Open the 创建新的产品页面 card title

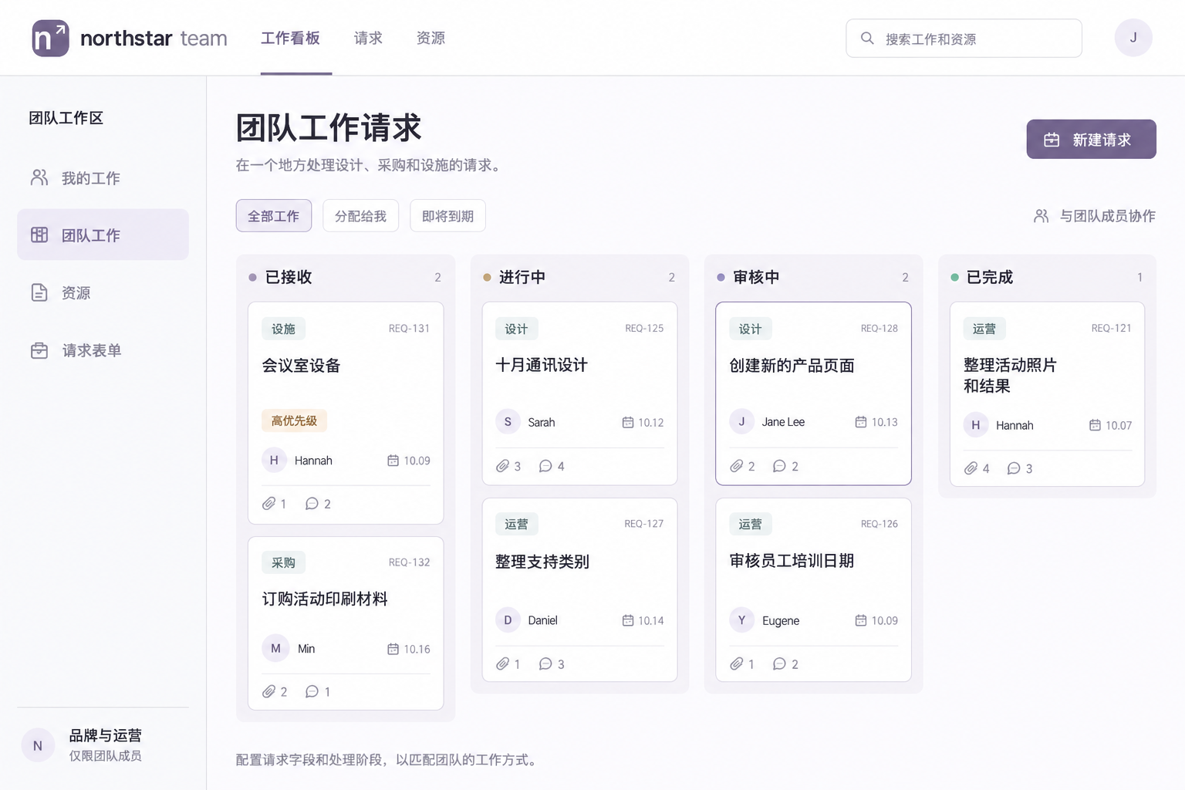coord(792,365)
